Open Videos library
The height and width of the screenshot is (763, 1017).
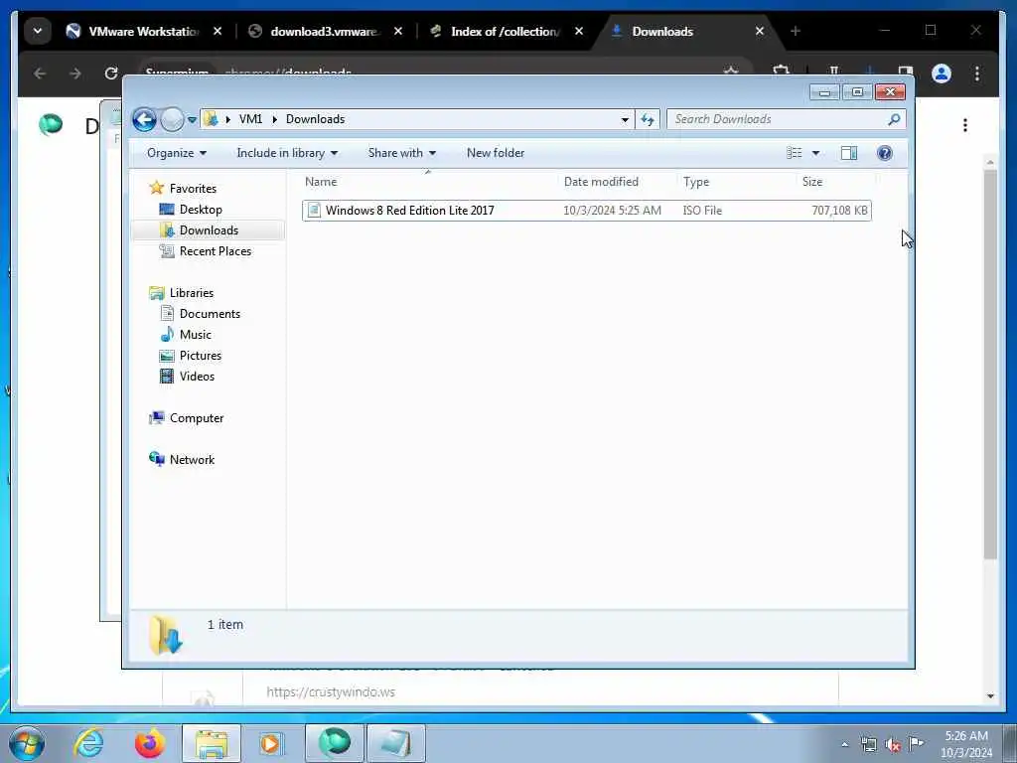pos(197,377)
